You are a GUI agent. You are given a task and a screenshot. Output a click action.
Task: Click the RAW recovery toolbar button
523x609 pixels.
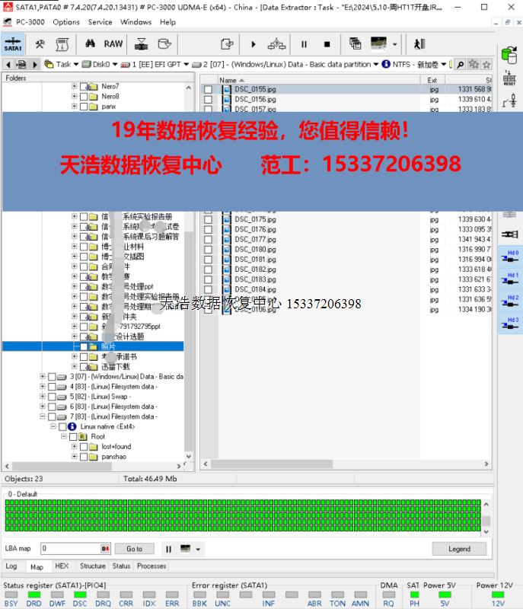click(113, 44)
